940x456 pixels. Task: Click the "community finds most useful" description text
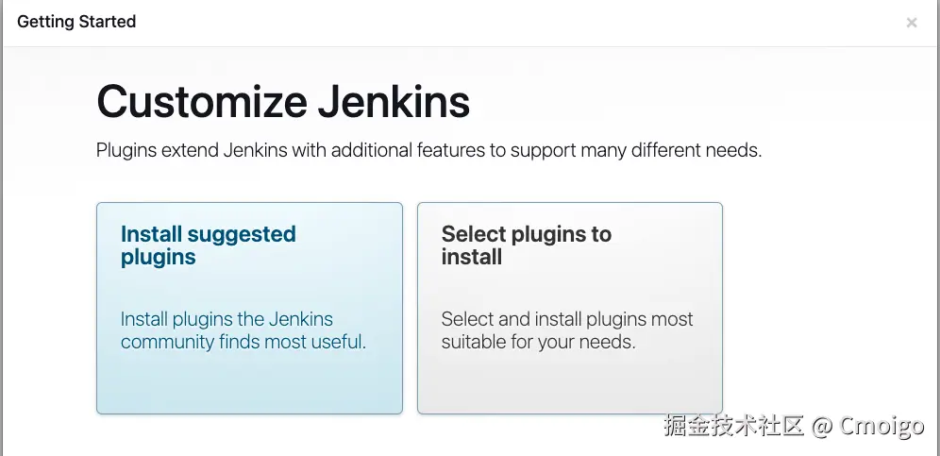(243, 342)
